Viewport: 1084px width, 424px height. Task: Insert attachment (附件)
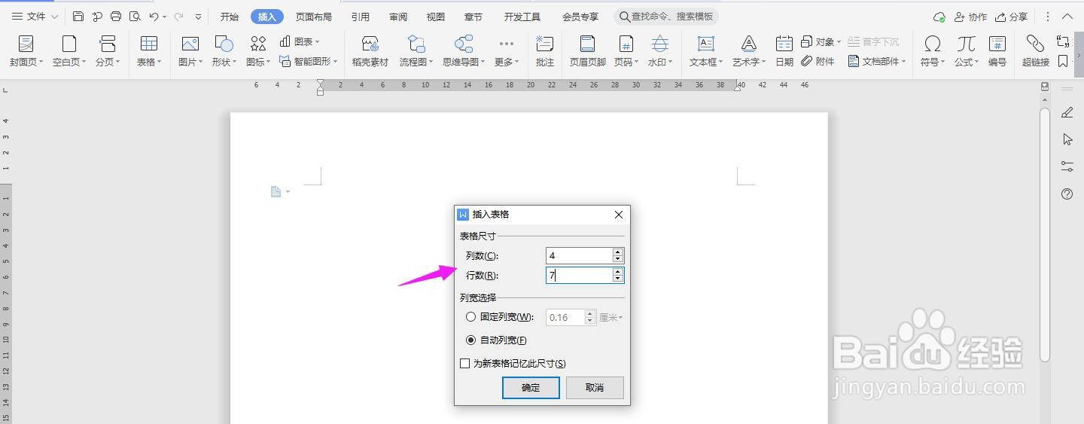click(818, 61)
